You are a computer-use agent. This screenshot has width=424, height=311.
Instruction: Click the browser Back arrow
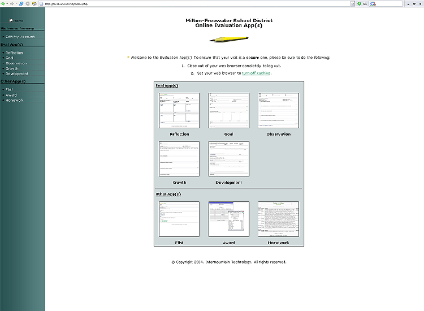(x=3, y=4)
